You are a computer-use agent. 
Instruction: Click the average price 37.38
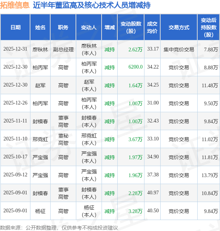(x=153, y=175)
